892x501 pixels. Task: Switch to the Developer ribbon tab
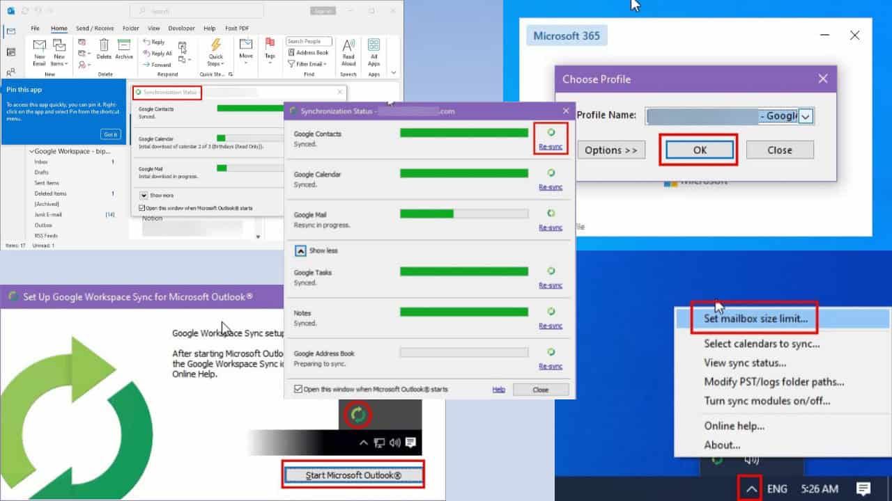coord(181,29)
